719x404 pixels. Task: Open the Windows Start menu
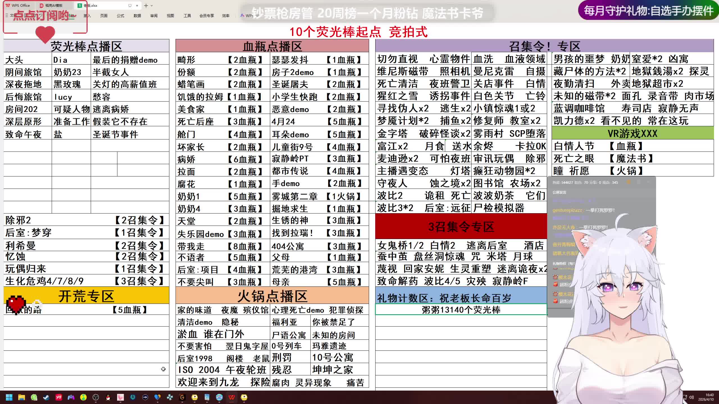coord(9,397)
